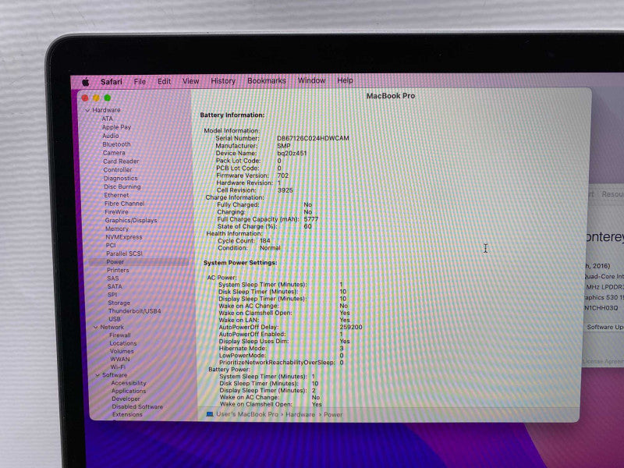Open the Bookmarks menu

[x=267, y=80]
